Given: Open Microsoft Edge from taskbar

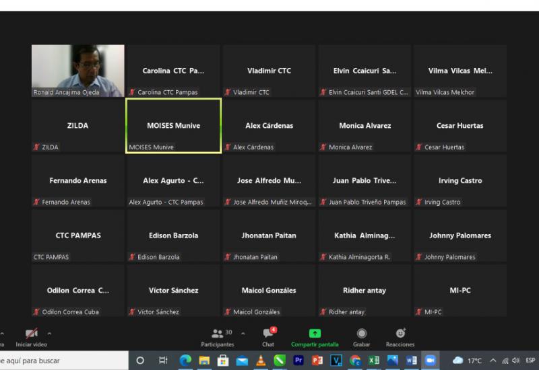Looking at the screenshot, I should pyautogui.click(x=185, y=361).
